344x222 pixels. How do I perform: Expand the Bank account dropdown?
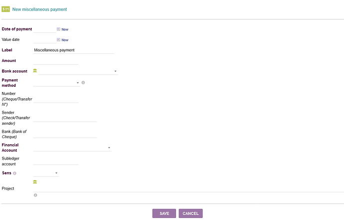point(77,71)
